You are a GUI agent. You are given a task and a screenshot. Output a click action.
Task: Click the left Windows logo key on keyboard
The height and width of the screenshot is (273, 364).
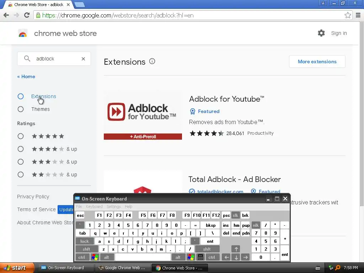click(x=95, y=257)
